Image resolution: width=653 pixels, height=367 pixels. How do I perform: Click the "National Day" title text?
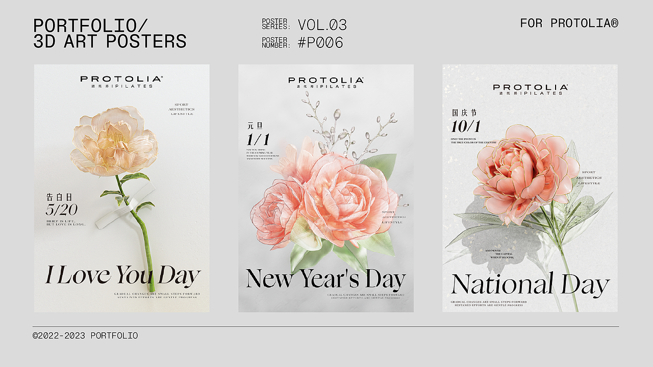(x=531, y=284)
